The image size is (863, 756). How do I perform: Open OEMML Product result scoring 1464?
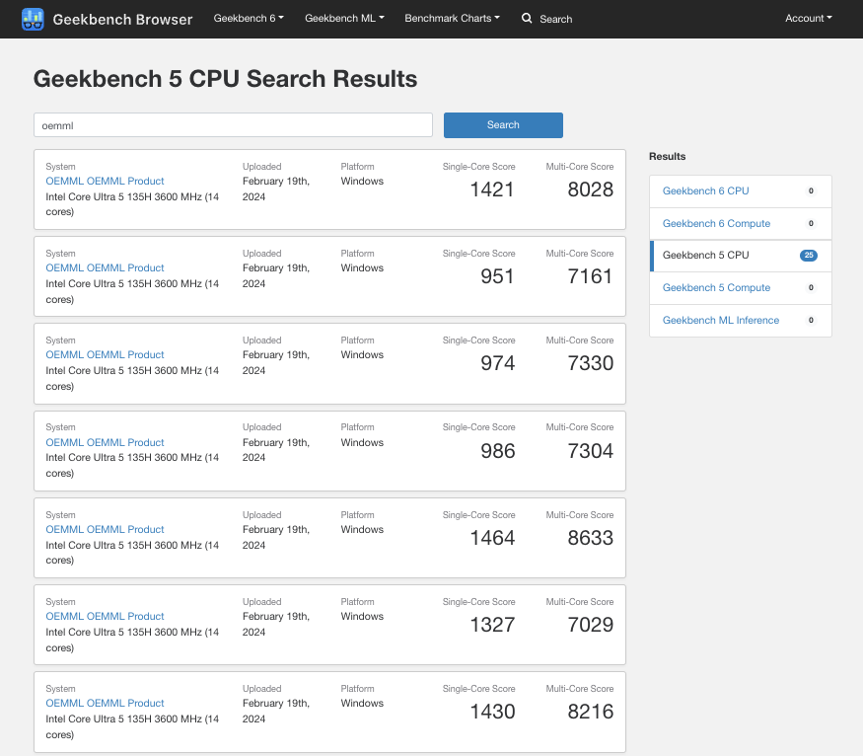click(x=105, y=530)
